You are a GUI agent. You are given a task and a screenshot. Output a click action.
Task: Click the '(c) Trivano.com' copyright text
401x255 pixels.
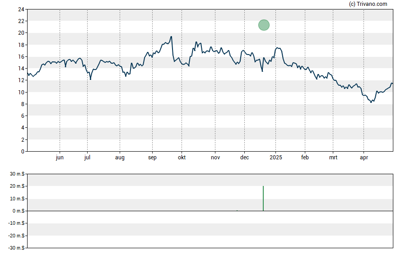point(368,4)
